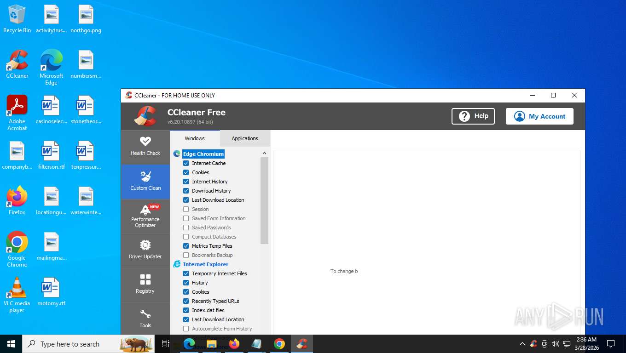The width and height of the screenshot is (626, 353).
Task: Enable Bookmarks Backup checkbox
Action: coord(186,255)
